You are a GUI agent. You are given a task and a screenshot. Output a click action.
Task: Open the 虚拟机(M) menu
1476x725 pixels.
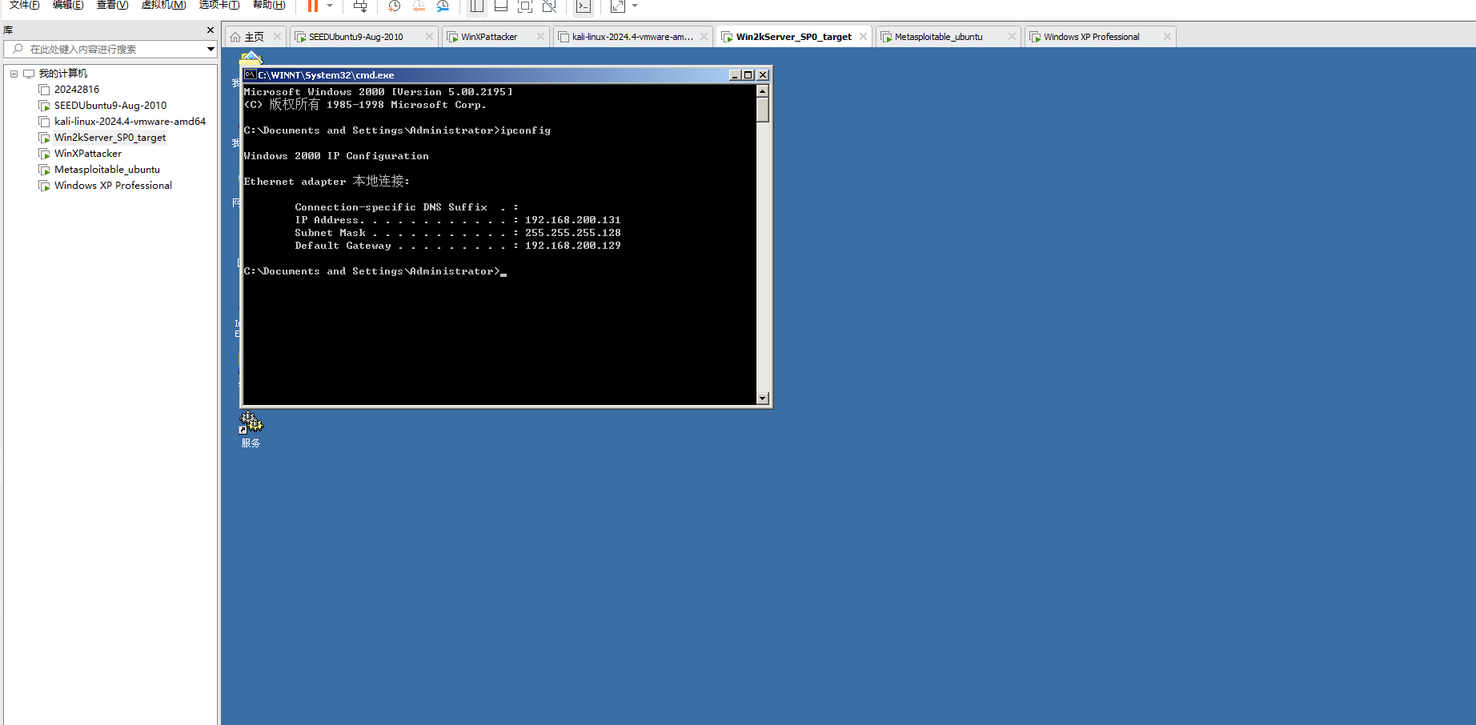163,5
